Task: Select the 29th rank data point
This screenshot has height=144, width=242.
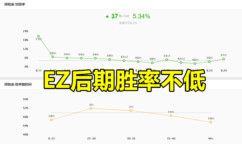Action: click(53, 57)
